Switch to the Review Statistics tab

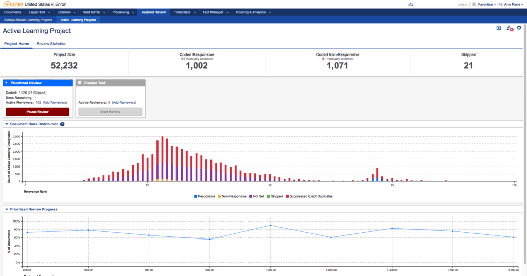pos(51,44)
